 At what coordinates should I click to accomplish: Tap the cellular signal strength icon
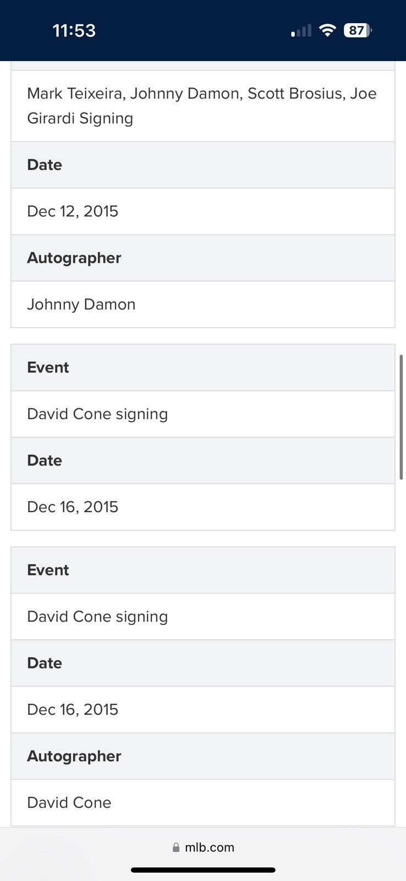[x=301, y=31]
